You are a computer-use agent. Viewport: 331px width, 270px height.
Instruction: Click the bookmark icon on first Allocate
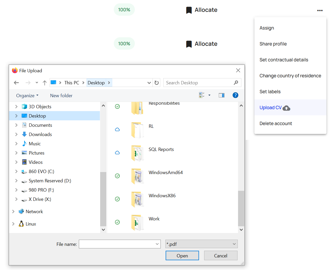[189, 10]
